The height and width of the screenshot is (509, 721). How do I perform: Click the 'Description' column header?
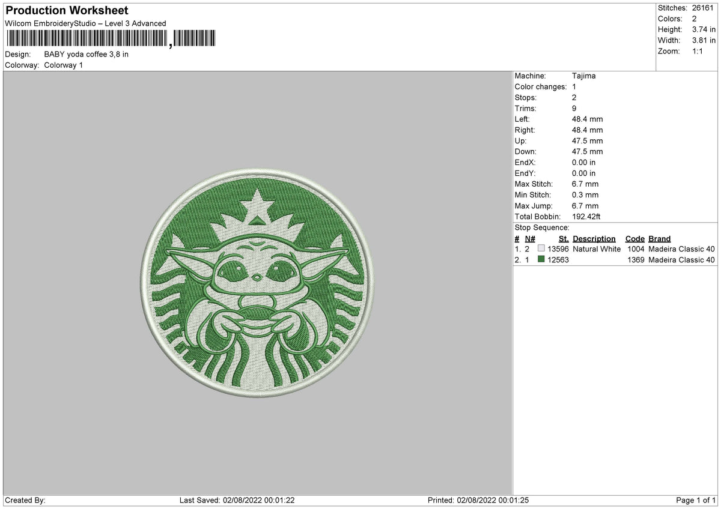point(594,239)
